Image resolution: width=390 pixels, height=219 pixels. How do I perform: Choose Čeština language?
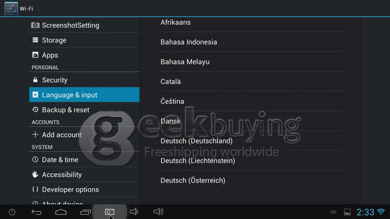pyautogui.click(x=250, y=101)
